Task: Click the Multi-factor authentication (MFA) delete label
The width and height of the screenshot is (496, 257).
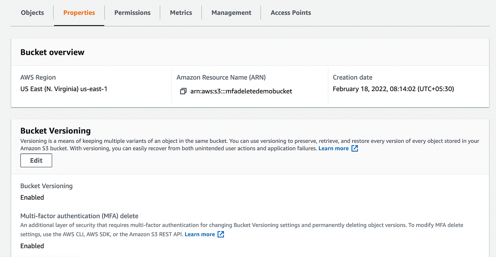Action: 79,216
